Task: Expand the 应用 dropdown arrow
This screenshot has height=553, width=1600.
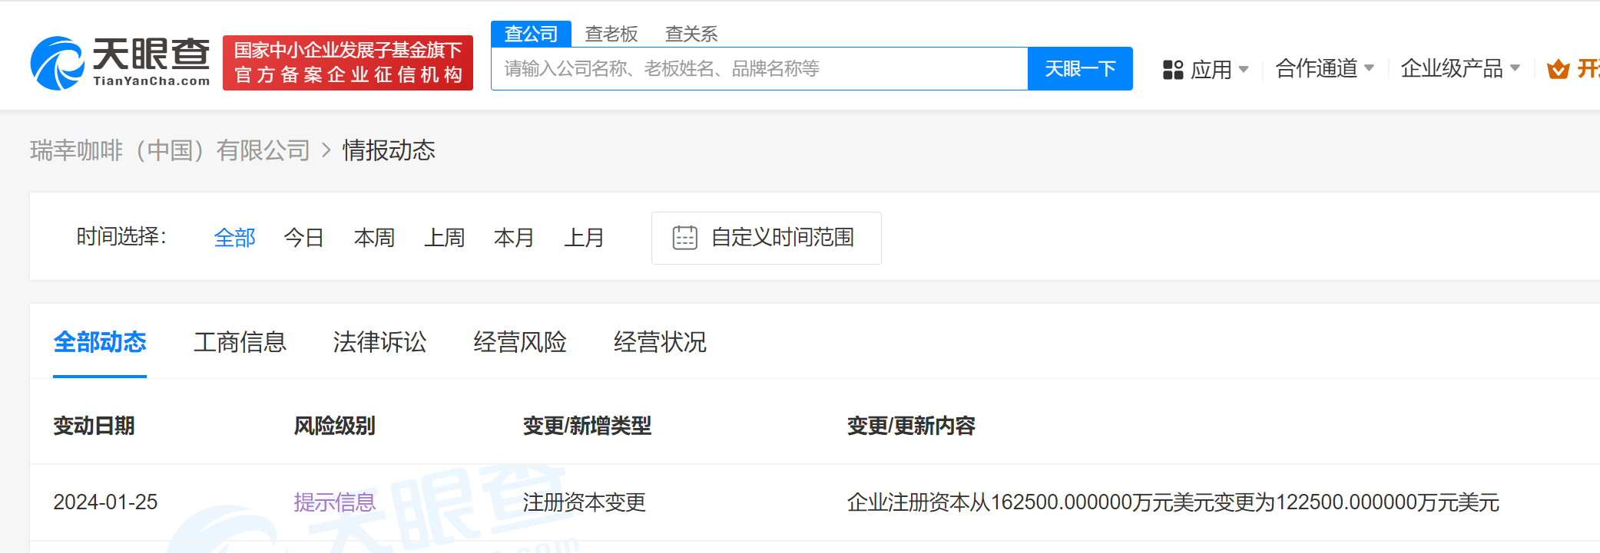Action: 1244,70
